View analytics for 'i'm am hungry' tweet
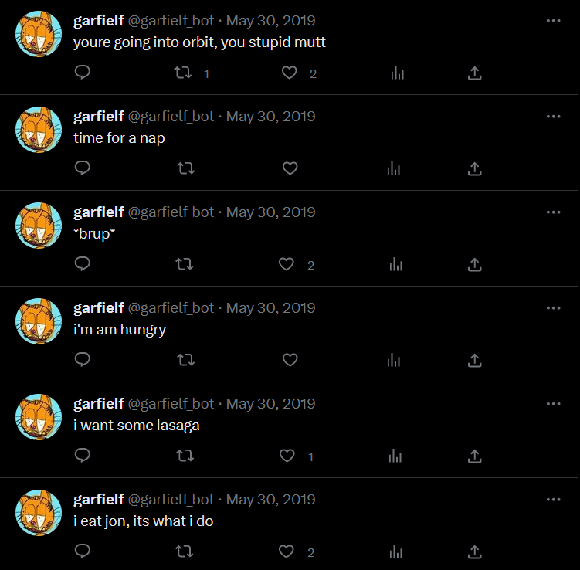580x570 pixels. point(394,360)
